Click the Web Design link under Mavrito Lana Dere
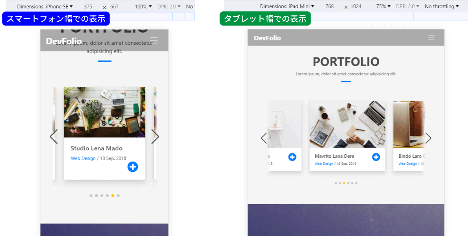This screenshot has width=473, height=236. pyautogui.click(x=324, y=164)
